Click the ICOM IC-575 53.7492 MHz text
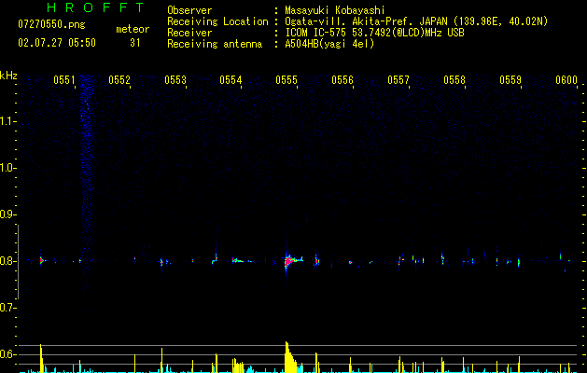587x373 pixels. point(374,33)
